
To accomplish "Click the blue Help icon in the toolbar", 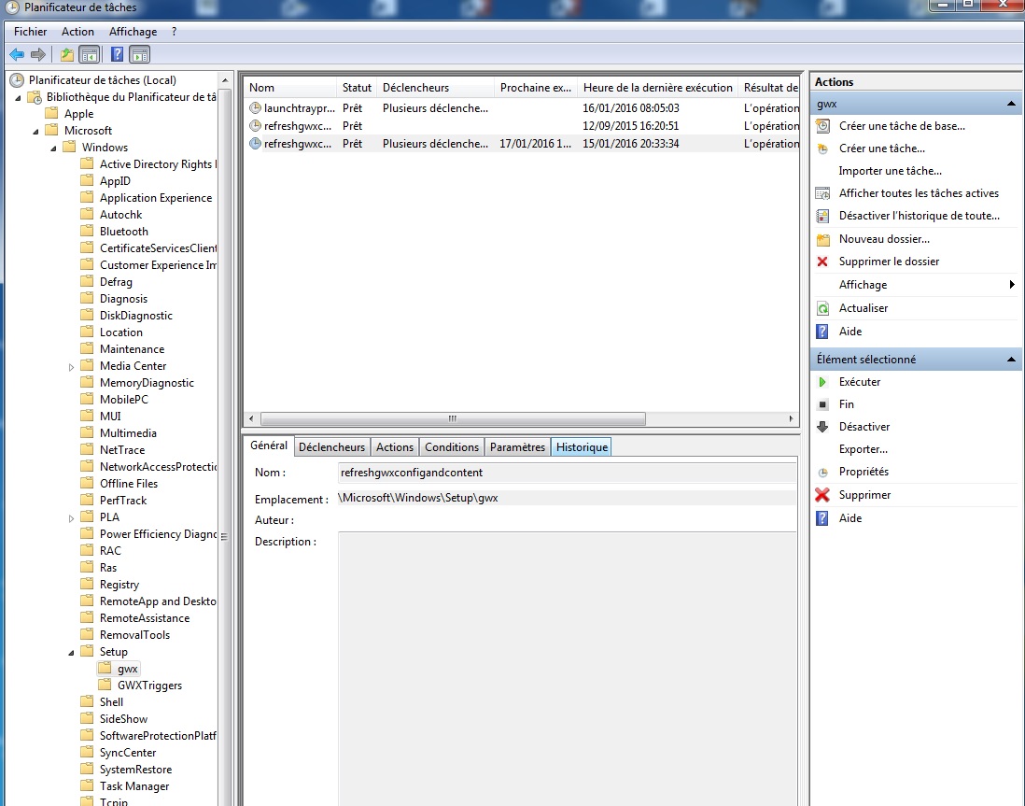I will point(117,54).
